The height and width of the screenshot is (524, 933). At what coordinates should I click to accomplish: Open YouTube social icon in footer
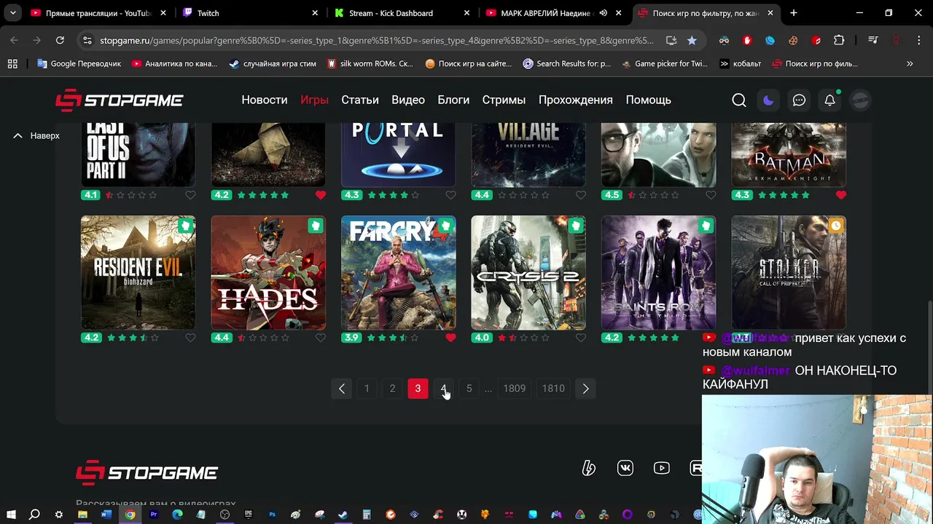pyautogui.click(x=662, y=468)
